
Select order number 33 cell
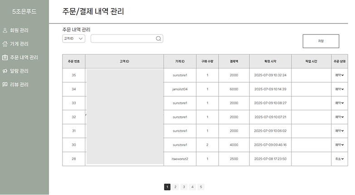[x=74, y=103]
